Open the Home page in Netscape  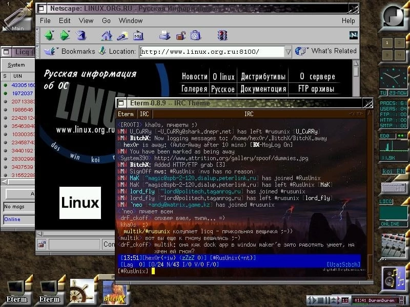(x=107, y=35)
